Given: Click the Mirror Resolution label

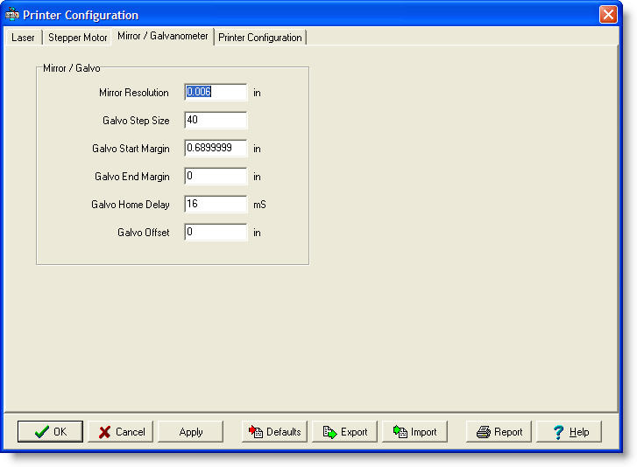Looking at the screenshot, I should pos(134,93).
